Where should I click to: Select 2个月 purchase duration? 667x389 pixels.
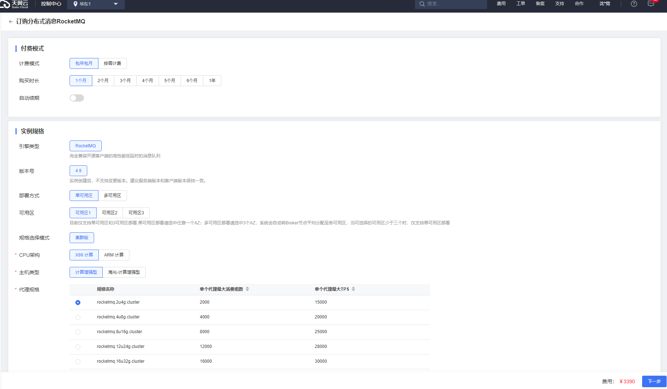(103, 81)
